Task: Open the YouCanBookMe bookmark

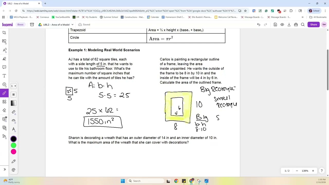Action: (x=61, y=17)
